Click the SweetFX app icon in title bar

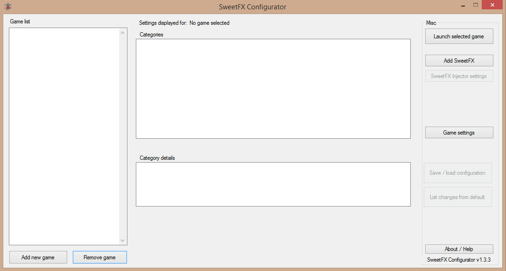coord(8,7)
